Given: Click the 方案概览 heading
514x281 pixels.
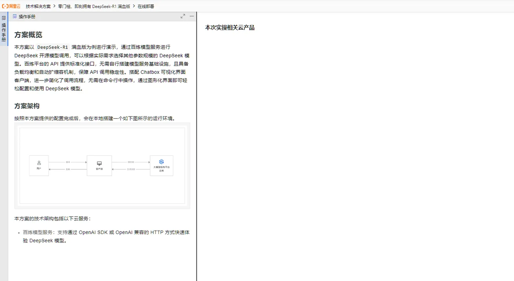Looking at the screenshot, I should click(28, 35).
